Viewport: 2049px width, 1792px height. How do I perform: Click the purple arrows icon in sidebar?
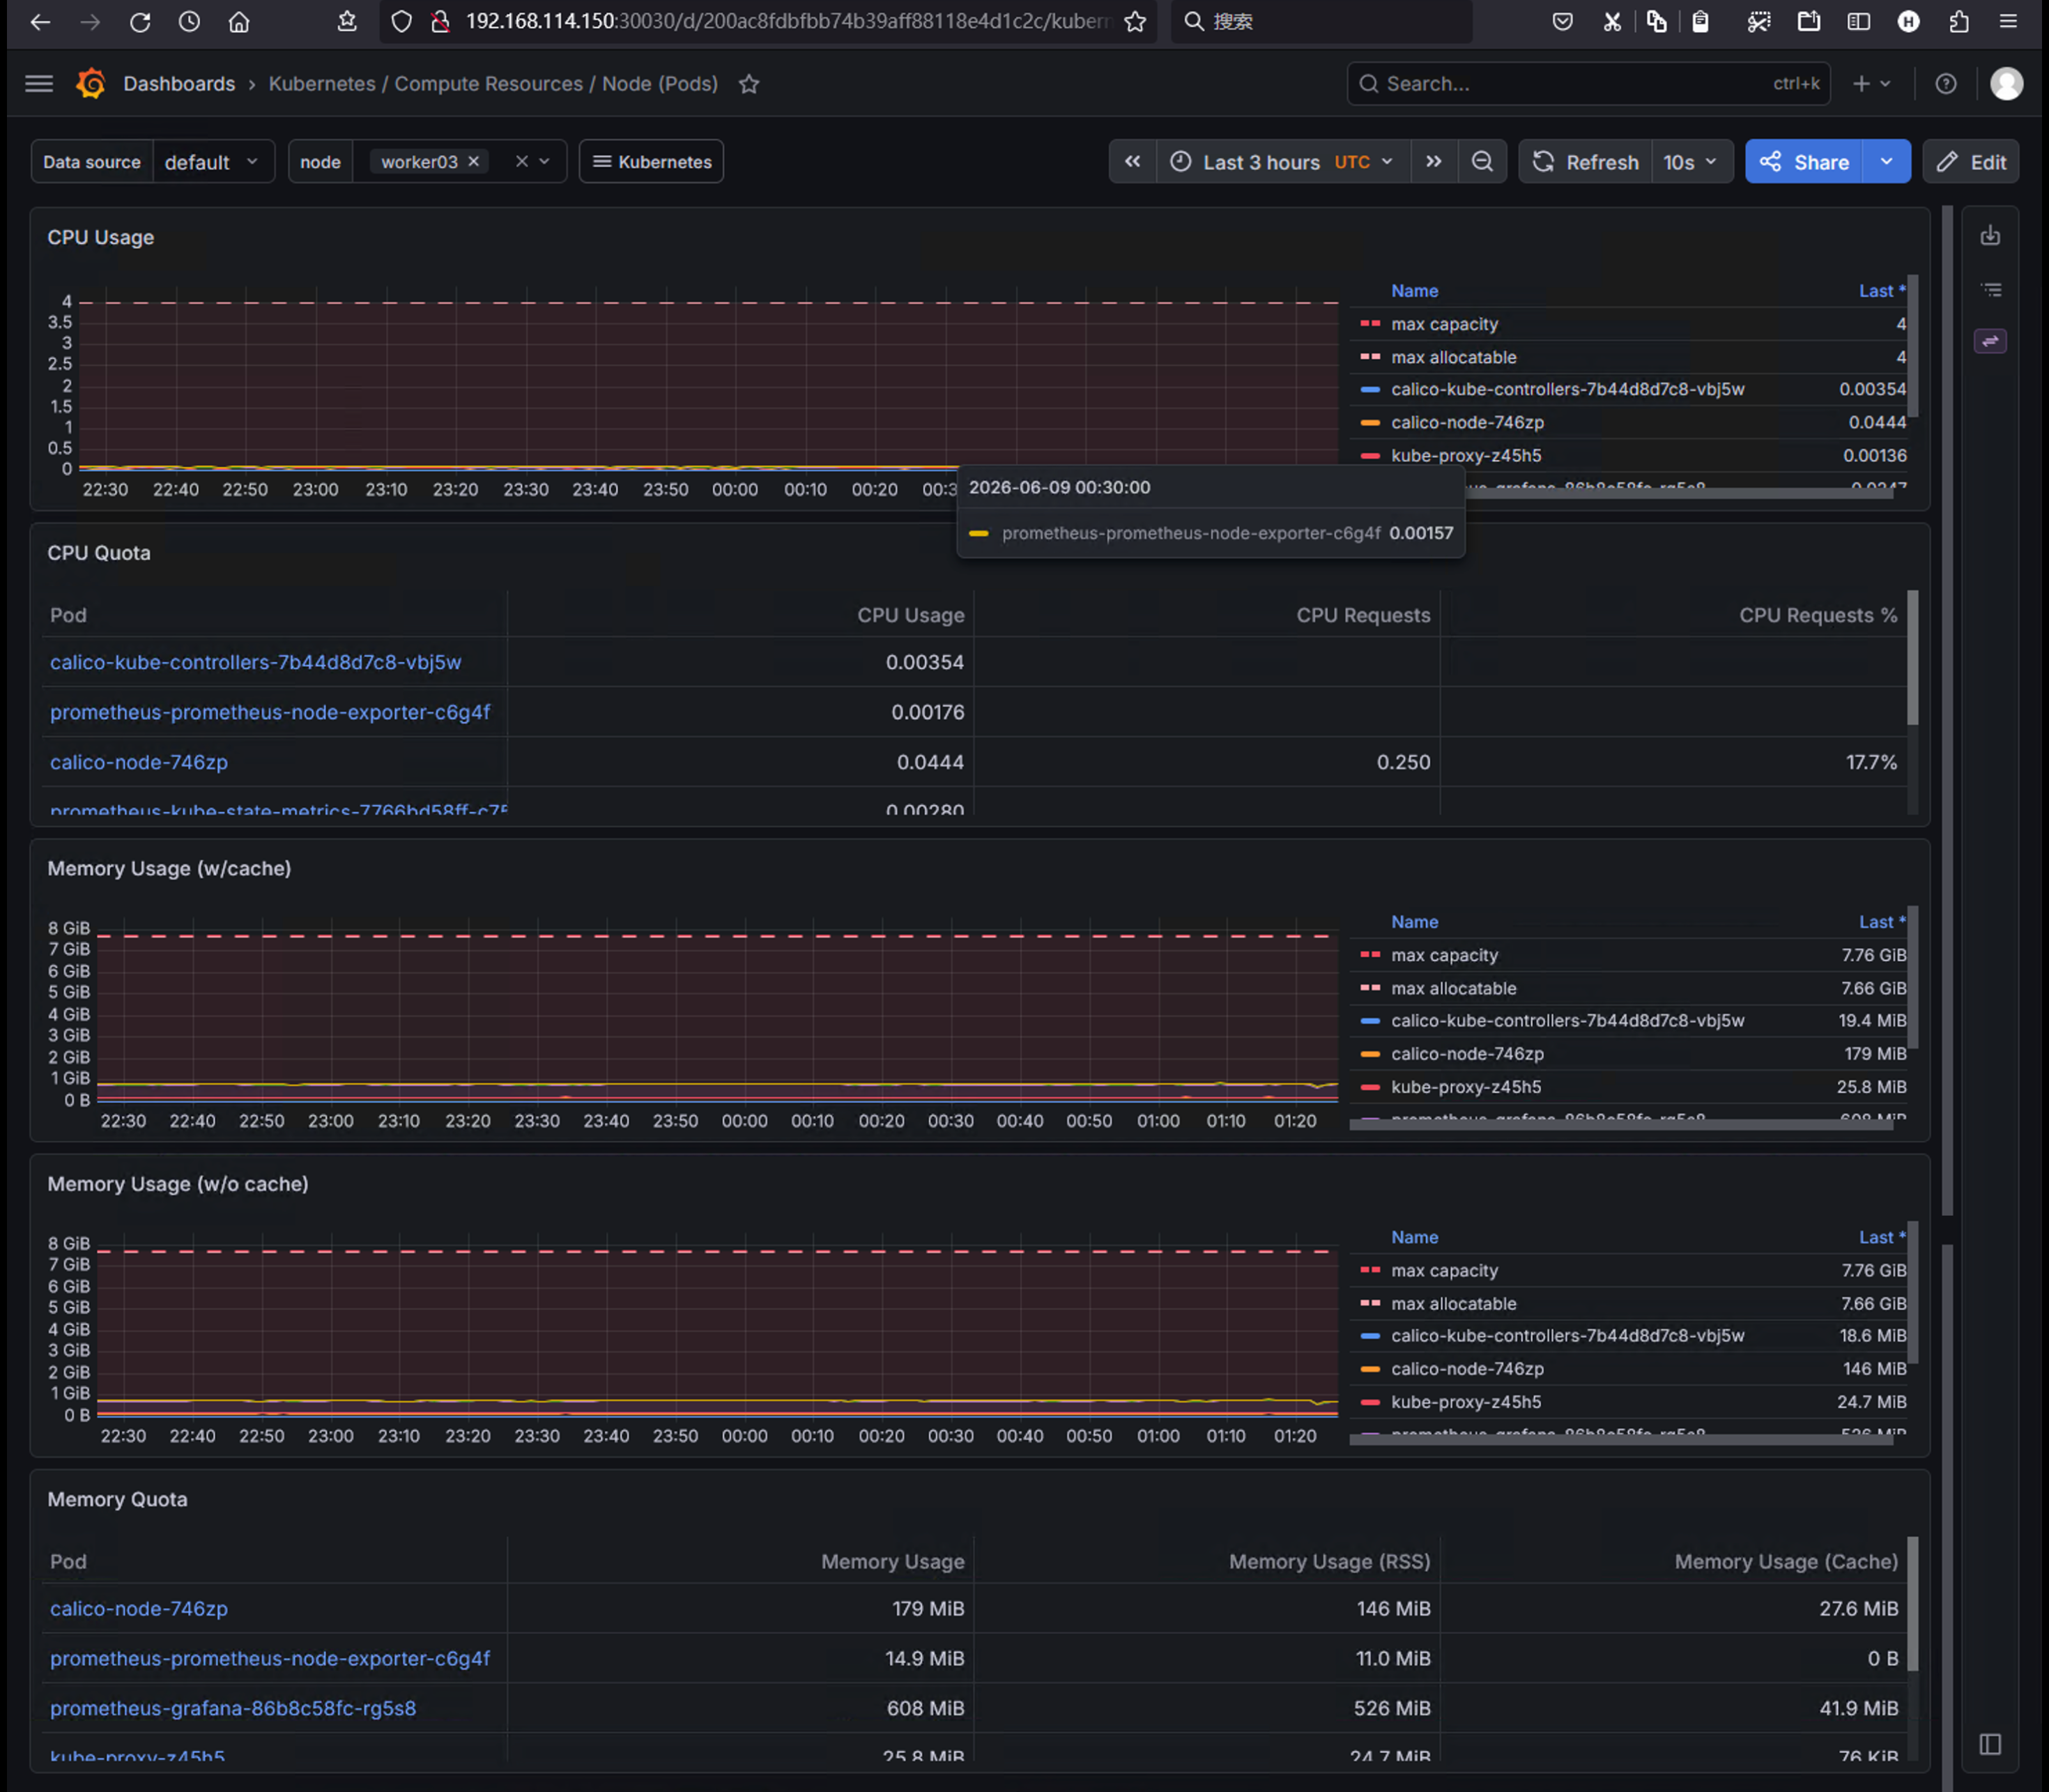click(x=1990, y=342)
